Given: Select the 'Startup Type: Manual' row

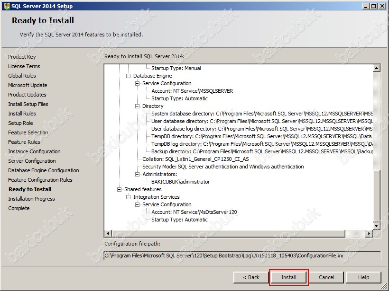Looking at the screenshot, I should 176,68.
